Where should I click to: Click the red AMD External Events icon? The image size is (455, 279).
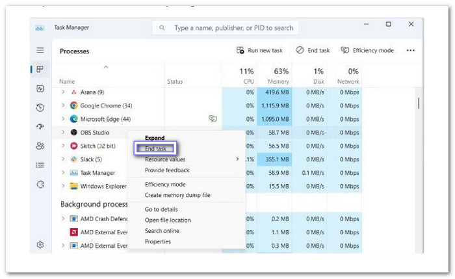tap(74, 232)
